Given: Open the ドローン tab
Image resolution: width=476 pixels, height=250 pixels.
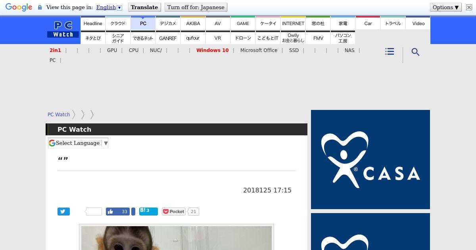Looking at the screenshot, I should pos(243,38).
